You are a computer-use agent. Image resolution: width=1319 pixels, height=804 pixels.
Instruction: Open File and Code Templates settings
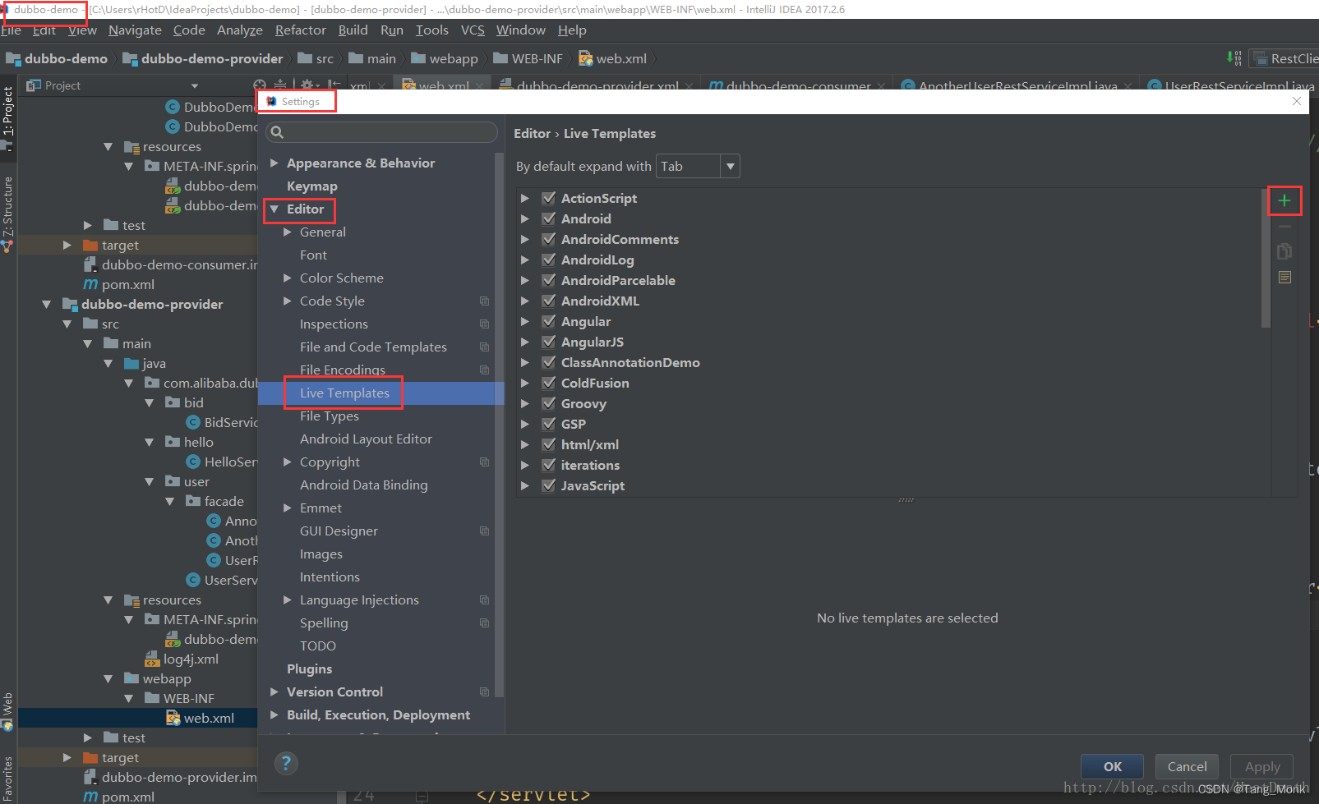pyautogui.click(x=373, y=347)
